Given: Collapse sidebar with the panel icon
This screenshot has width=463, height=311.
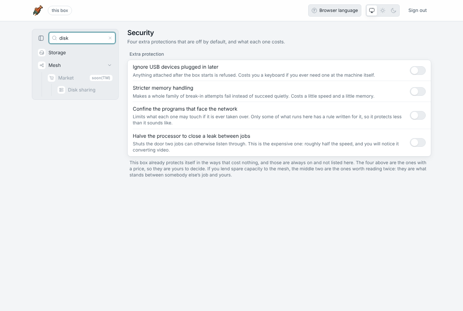Looking at the screenshot, I should (41, 38).
